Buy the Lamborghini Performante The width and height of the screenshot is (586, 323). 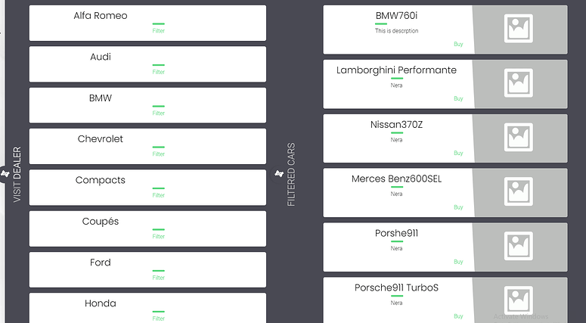458,99
